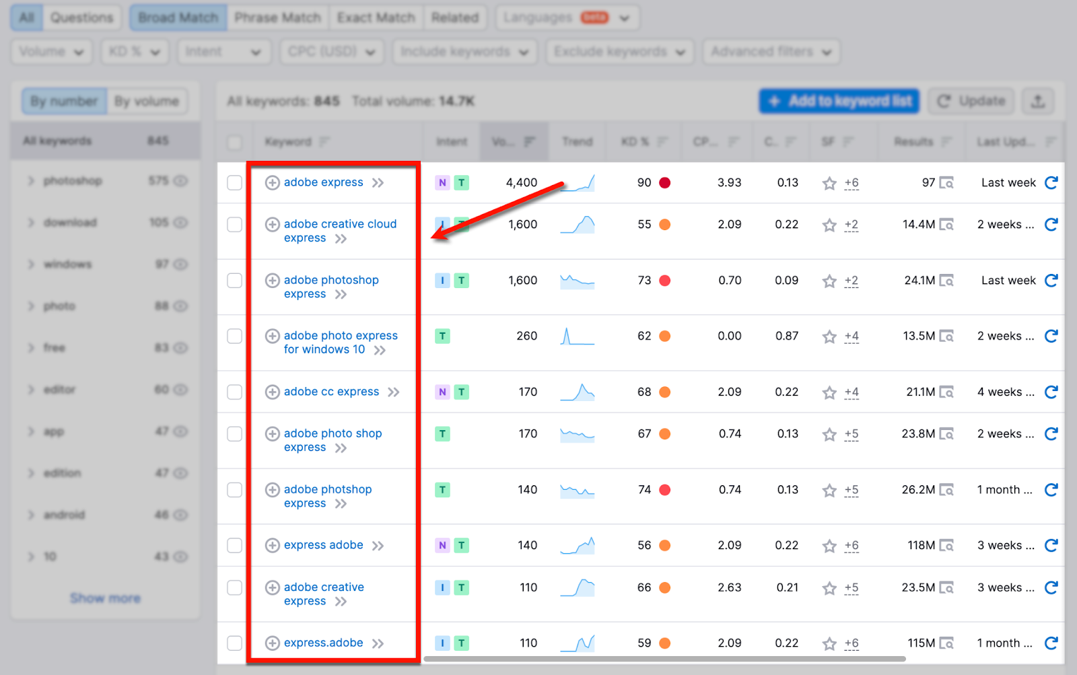Add 'adobe cc express' via plus icon
This screenshot has width=1077, height=675.
272,392
